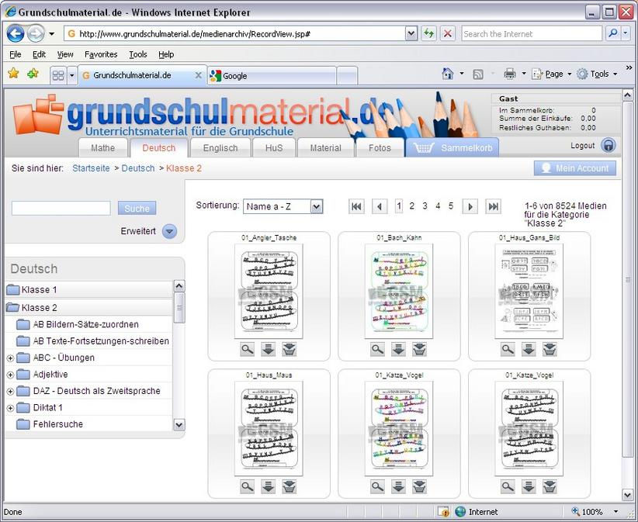Add 01_Haus_Gans_Bild to basket via its basket icon
The image size is (638, 522).
pyautogui.click(x=550, y=350)
